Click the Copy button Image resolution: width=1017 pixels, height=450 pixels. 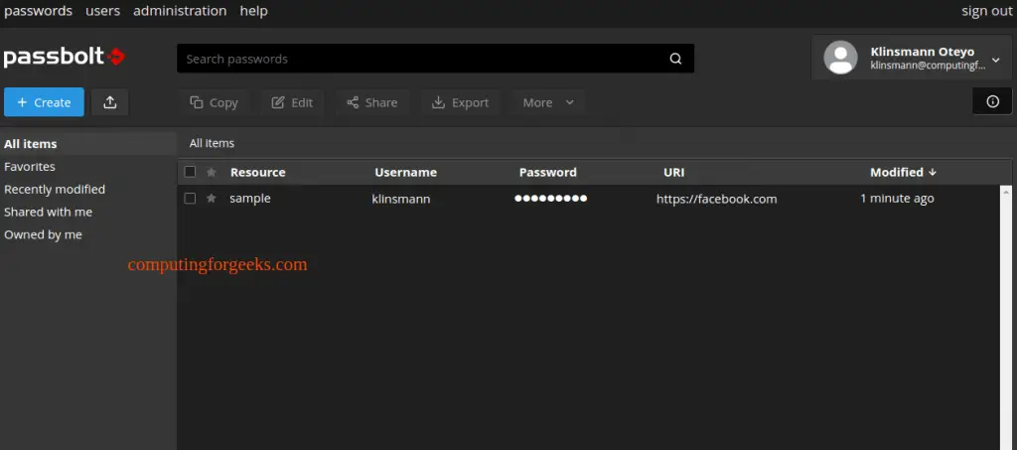coord(215,102)
